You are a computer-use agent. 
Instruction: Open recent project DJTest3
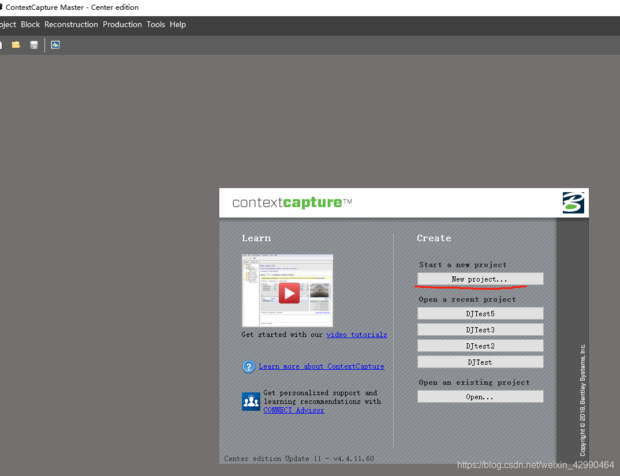click(x=480, y=329)
